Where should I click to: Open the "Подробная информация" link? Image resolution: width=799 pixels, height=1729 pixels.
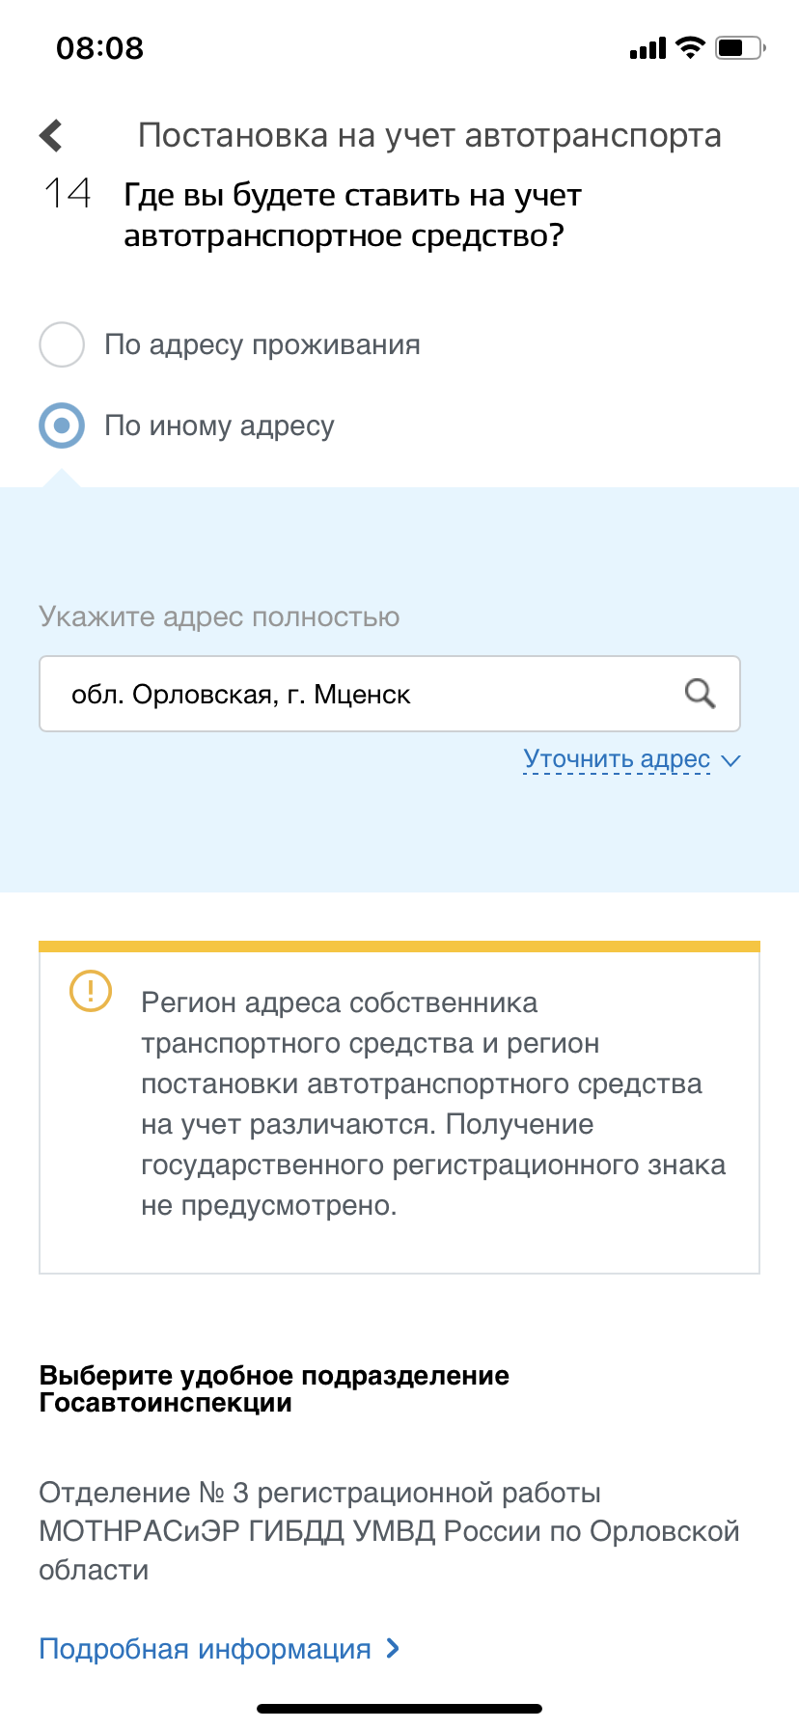click(x=205, y=1649)
